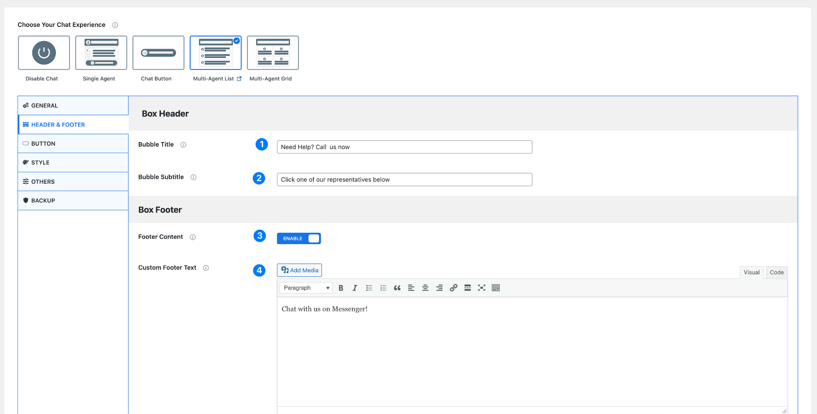Open the info tooltip next to Bubble Title
Screen dimensions: 817x414
click(x=183, y=145)
